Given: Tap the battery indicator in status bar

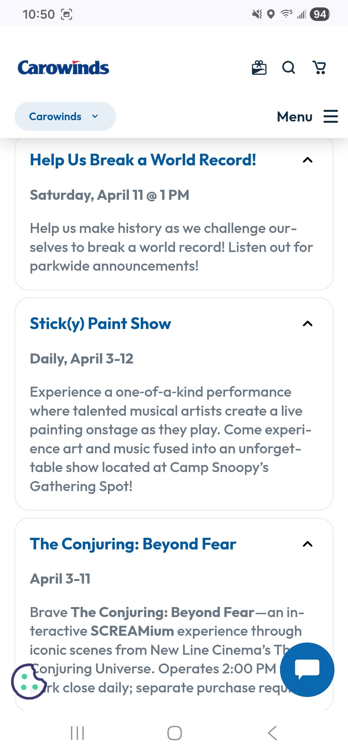Looking at the screenshot, I should [320, 14].
